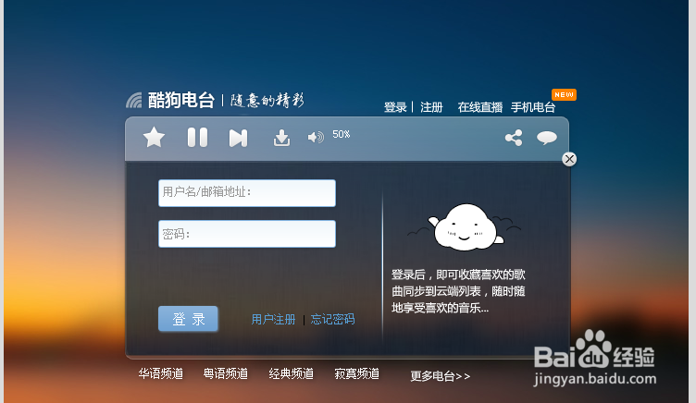Mute the volume speaker icon
Viewport: 696px width, 403px height.
pyautogui.click(x=316, y=138)
